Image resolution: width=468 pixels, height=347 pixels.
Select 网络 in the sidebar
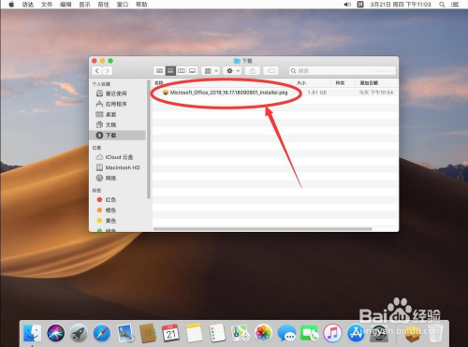click(118, 178)
